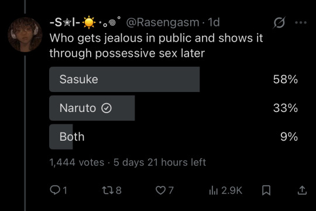Click the 1,444 votes count
This screenshot has height=211, width=316.
point(77,162)
